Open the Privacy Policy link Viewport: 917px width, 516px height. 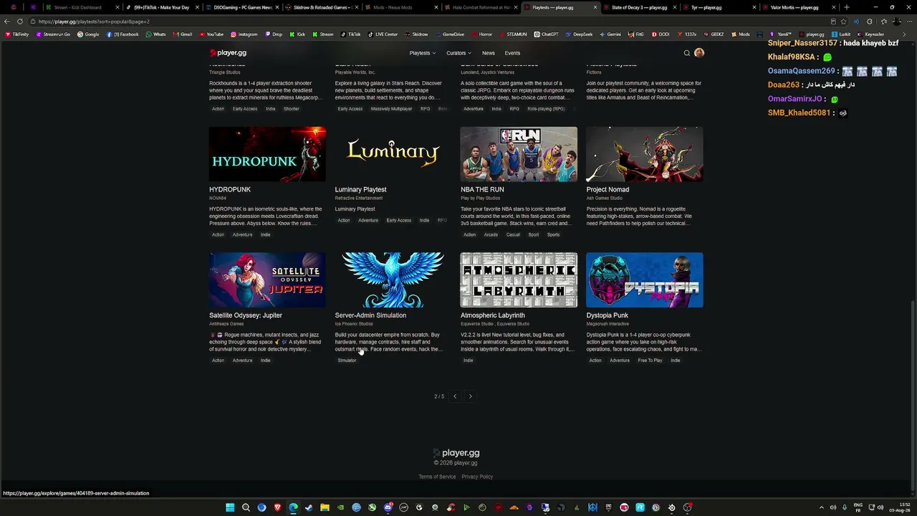tap(477, 477)
